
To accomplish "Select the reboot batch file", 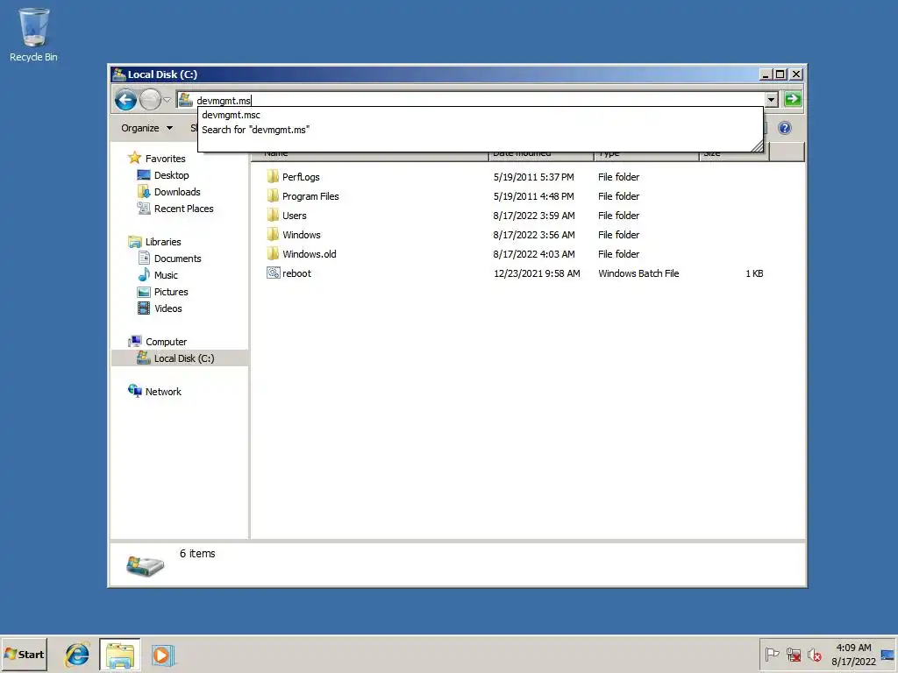I will pos(296,273).
